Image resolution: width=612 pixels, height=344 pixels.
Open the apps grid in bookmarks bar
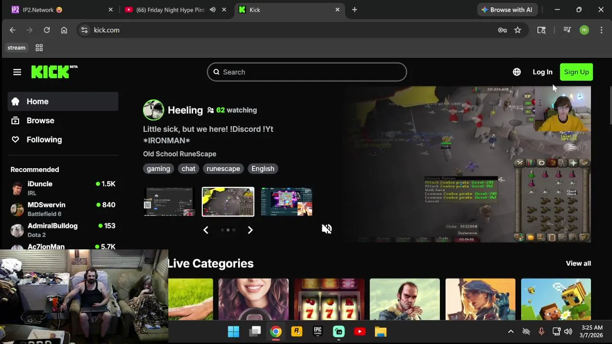point(39,48)
